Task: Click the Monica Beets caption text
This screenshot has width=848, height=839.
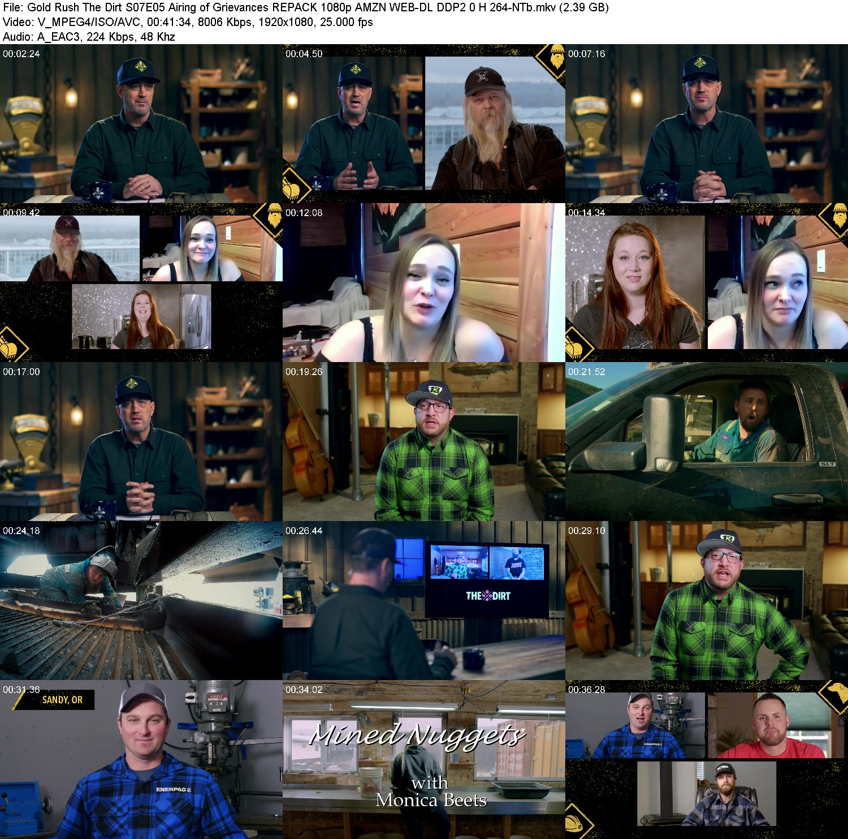Action: coord(431,800)
